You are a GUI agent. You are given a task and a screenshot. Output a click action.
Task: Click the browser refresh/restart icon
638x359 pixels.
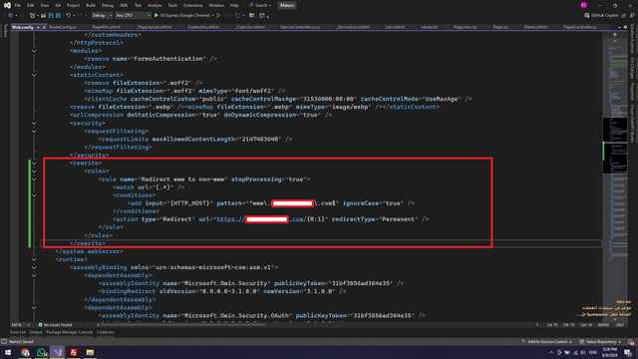(x=238, y=16)
